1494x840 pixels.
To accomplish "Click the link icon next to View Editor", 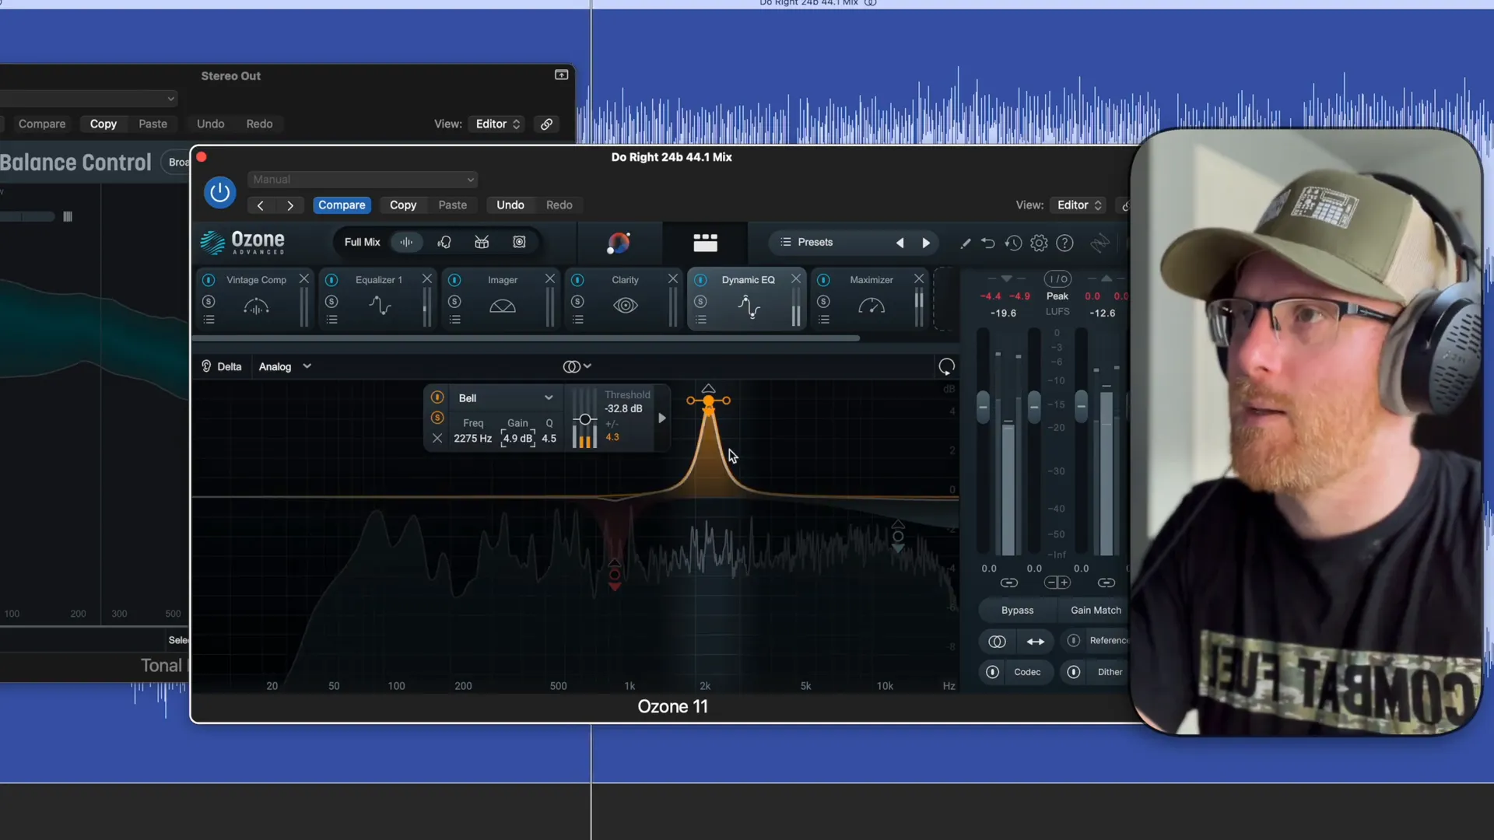I will 1124,205.
